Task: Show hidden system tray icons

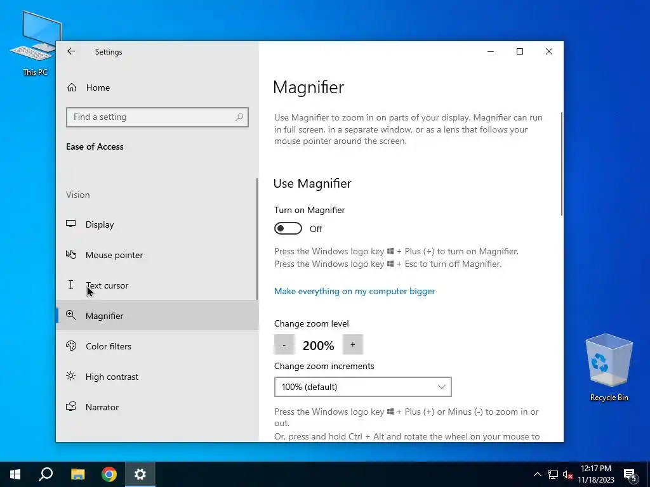Action: coord(537,474)
